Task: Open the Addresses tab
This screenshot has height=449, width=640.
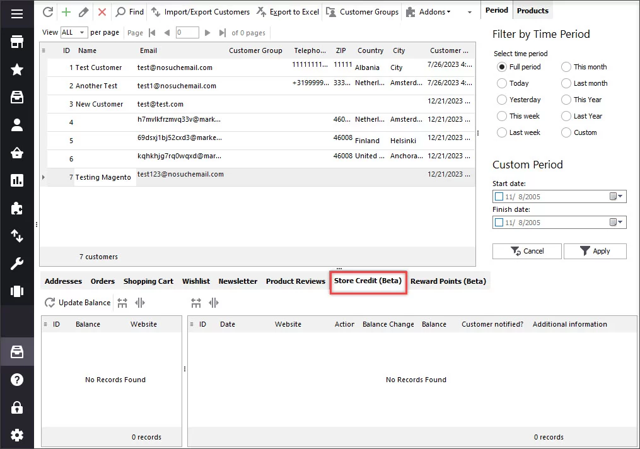Action: [63, 281]
